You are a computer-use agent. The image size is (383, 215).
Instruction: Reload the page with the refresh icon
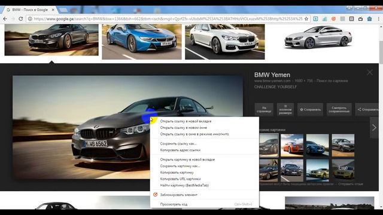tap(21, 19)
